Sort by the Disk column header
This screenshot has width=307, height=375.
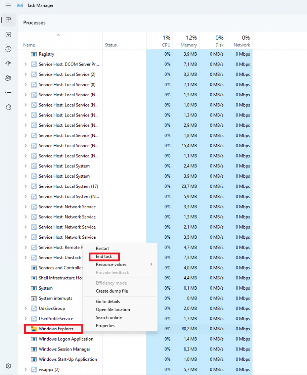(213, 41)
